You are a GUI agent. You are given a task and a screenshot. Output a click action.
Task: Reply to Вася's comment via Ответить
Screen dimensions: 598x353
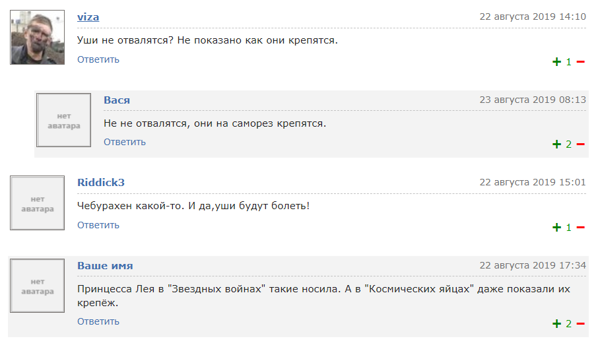pyautogui.click(x=125, y=143)
